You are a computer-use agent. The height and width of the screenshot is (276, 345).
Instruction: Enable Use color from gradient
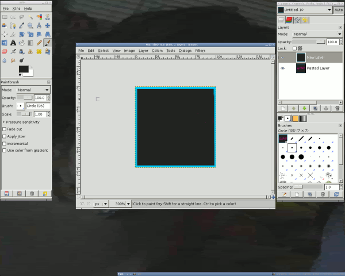4,150
